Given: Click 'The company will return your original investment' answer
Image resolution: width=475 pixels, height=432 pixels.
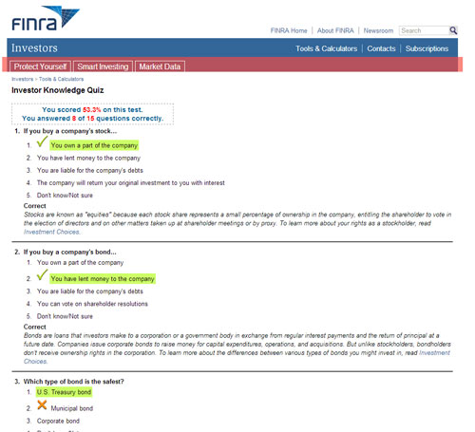Looking at the screenshot, I should [x=131, y=183].
